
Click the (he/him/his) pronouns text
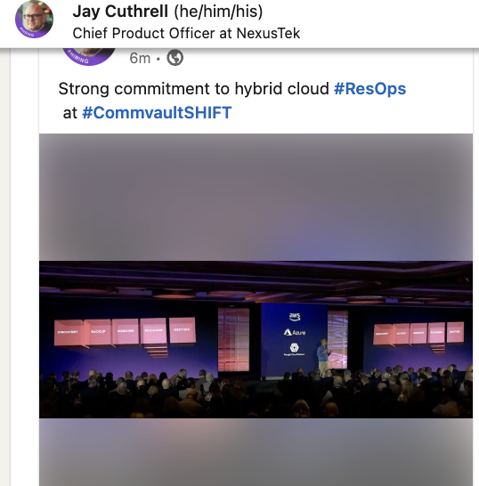(218, 12)
